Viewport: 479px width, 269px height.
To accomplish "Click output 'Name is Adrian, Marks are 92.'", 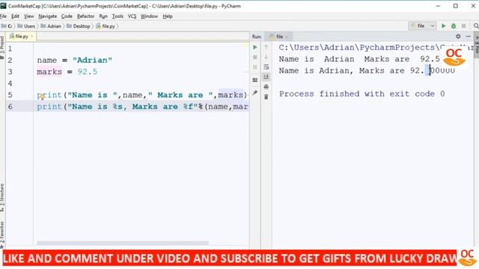I will pos(352,70).
